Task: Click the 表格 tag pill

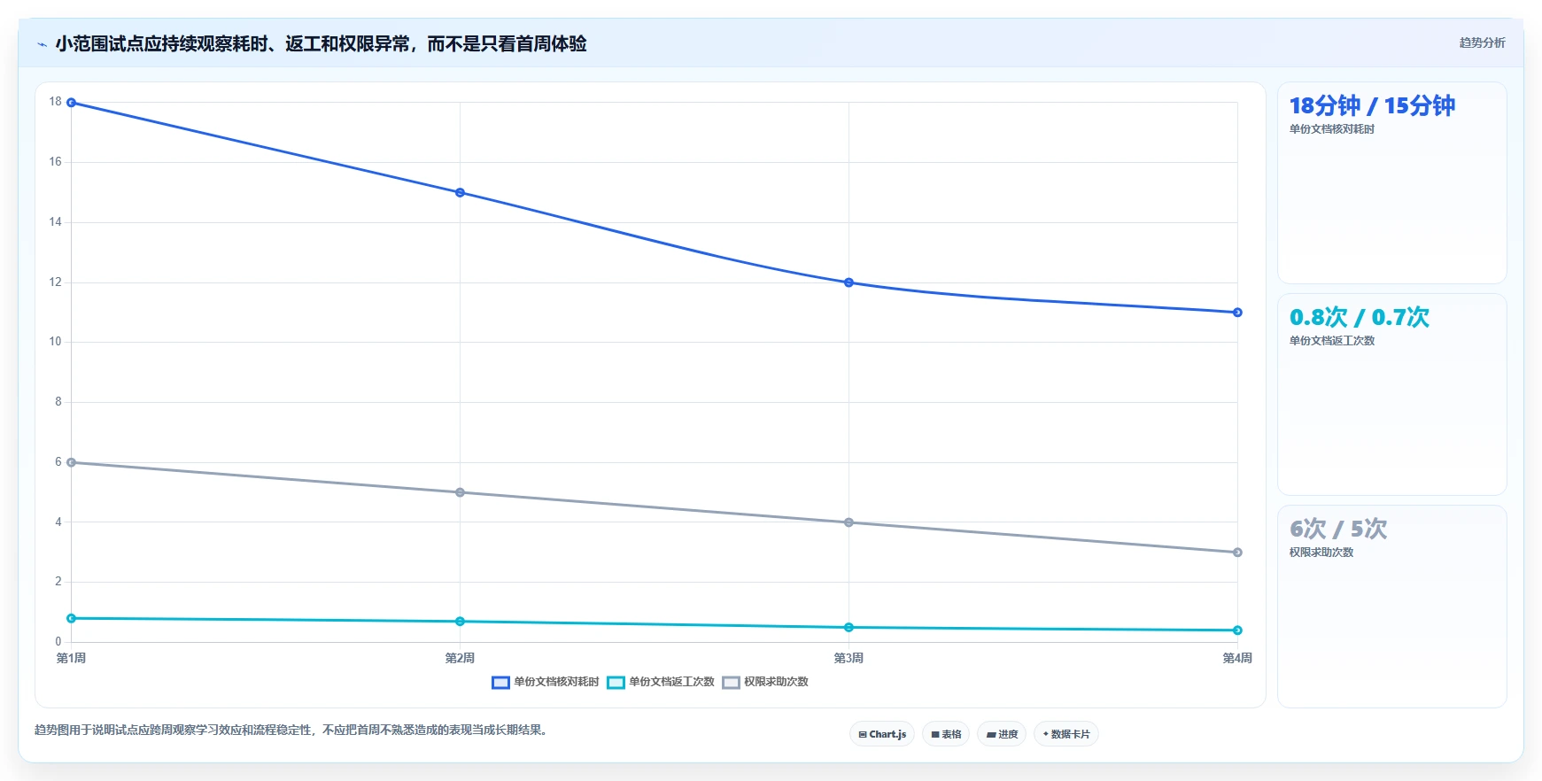Action: [x=946, y=734]
